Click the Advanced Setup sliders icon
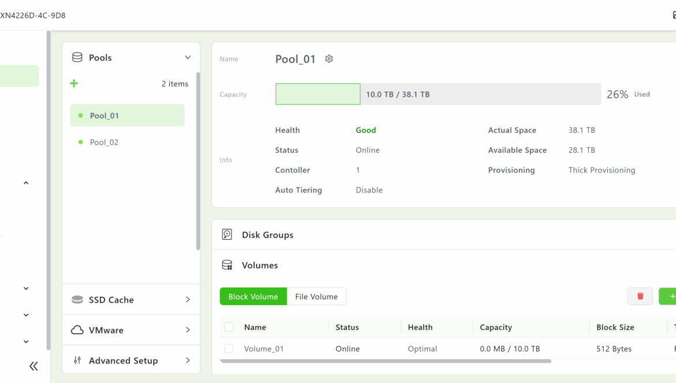Screen dimensions: 676x383 [77, 360]
